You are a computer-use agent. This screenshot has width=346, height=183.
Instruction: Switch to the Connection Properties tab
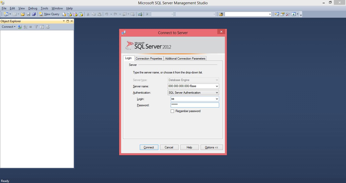click(149, 59)
